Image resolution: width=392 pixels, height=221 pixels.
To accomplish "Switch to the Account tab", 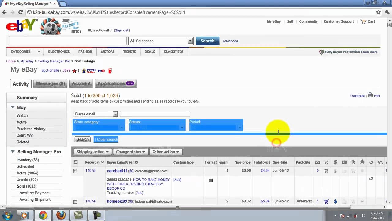I will 81,83.
